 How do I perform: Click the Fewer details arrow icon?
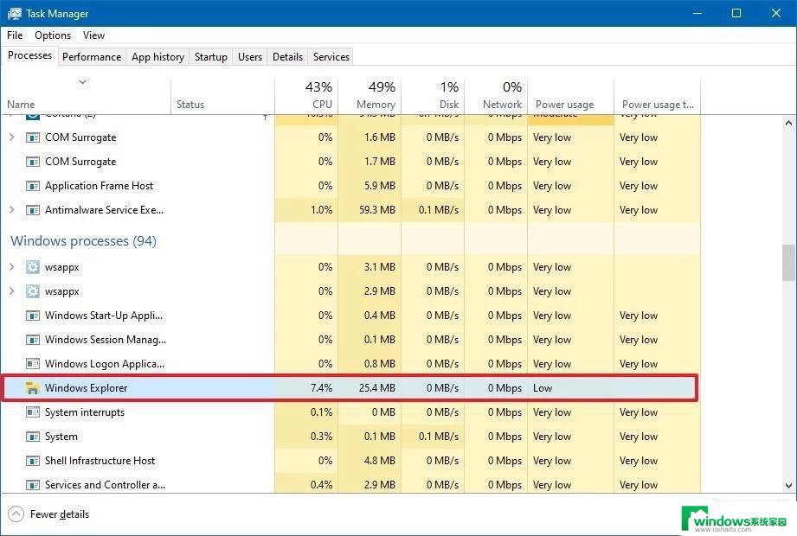pyautogui.click(x=16, y=514)
